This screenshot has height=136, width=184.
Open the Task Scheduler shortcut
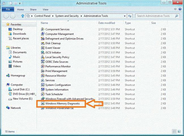(x=54, y=94)
